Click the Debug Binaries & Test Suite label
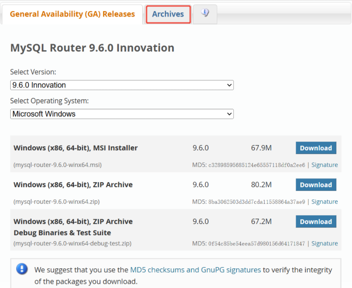Viewport: 352px width, 288px height. pyautogui.click(x=62, y=233)
